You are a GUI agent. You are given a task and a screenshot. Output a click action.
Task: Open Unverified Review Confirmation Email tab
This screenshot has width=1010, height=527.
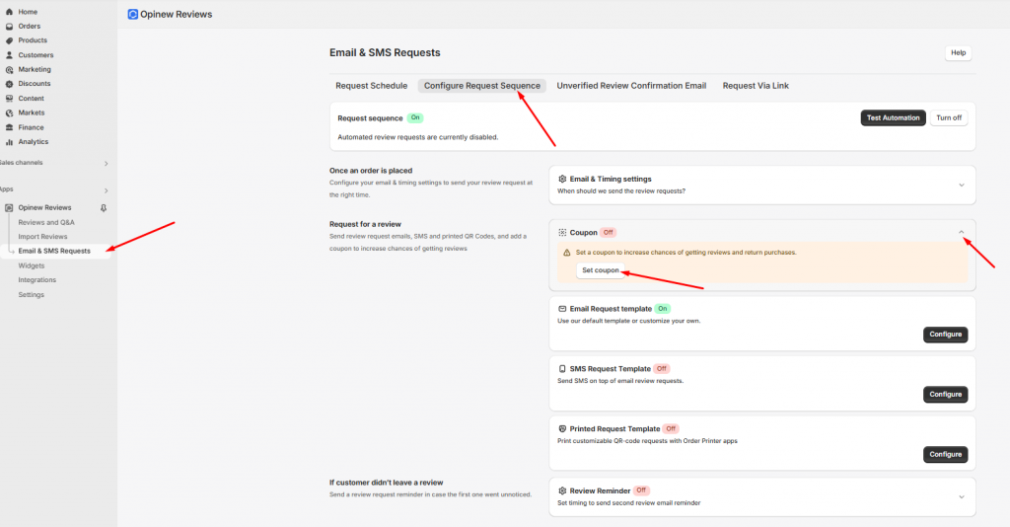[x=631, y=86]
